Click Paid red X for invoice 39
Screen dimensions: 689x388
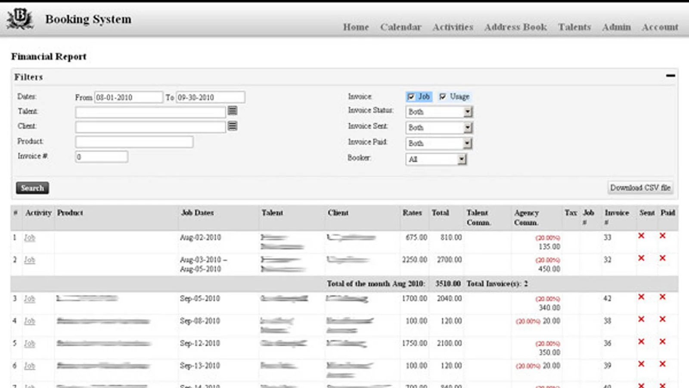coord(663,364)
